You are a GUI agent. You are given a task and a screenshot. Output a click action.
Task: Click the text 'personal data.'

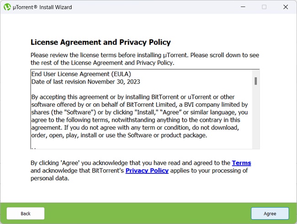[x=50, y=178]
